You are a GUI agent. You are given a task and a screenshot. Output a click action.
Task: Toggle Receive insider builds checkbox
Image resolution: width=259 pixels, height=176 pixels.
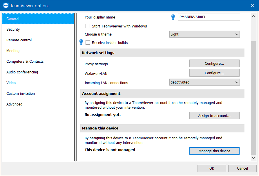tap(88, 42)
